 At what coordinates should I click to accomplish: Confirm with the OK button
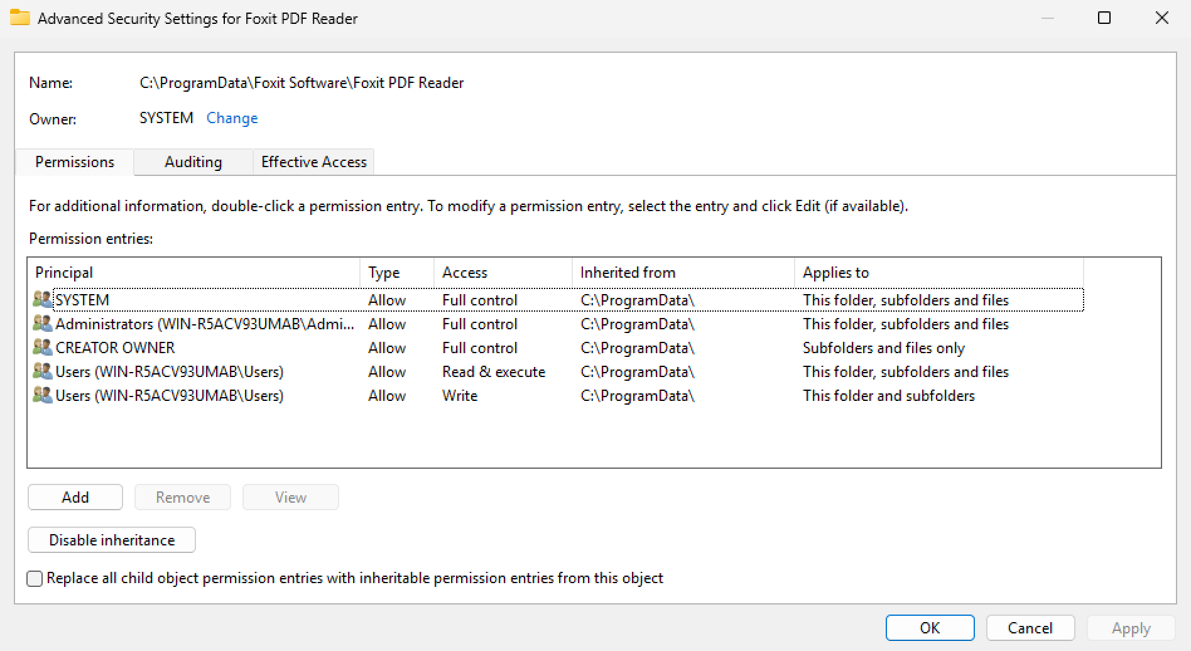(x=930, y=628)
